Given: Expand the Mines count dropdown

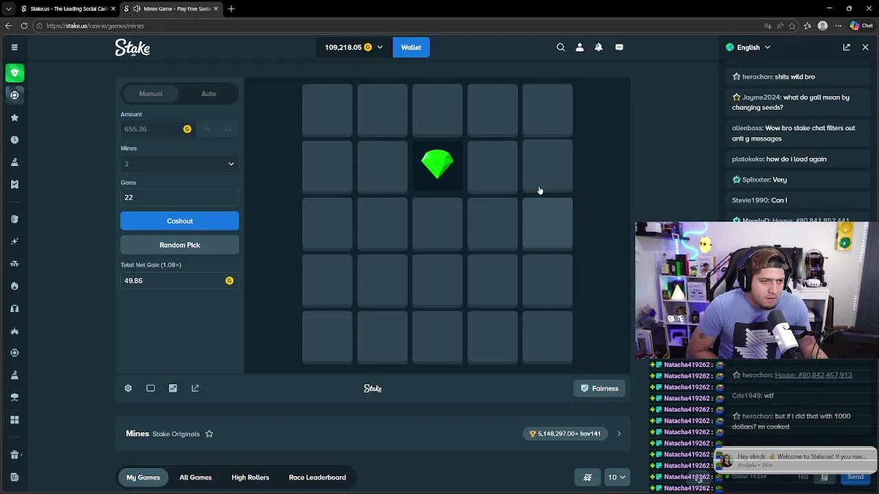Looking at the screenshot, I should pyautogui.click(x=179, y=164).
